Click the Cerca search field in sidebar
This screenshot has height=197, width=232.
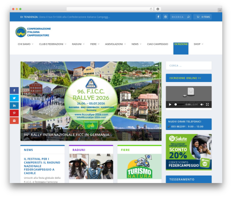click(189, 66)
